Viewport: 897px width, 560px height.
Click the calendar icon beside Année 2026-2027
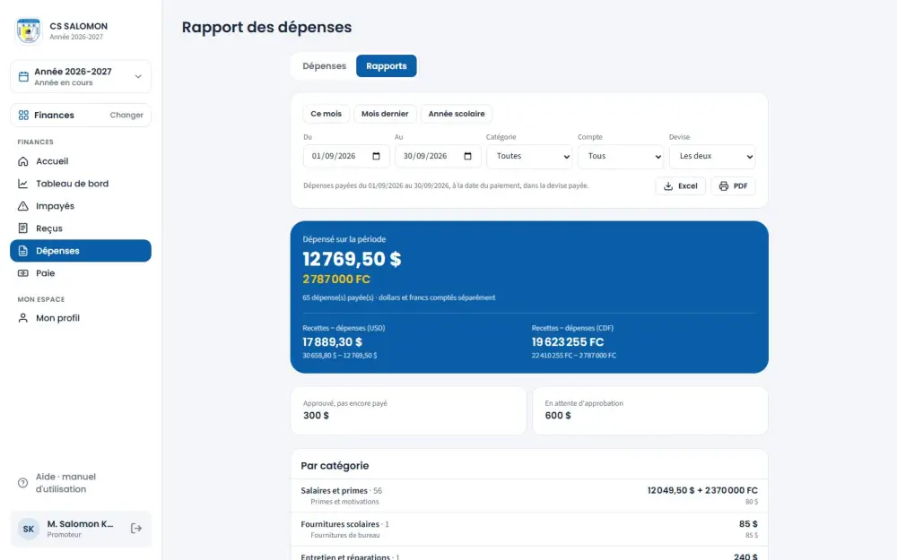pyautogui.click(x=23, y=76)
